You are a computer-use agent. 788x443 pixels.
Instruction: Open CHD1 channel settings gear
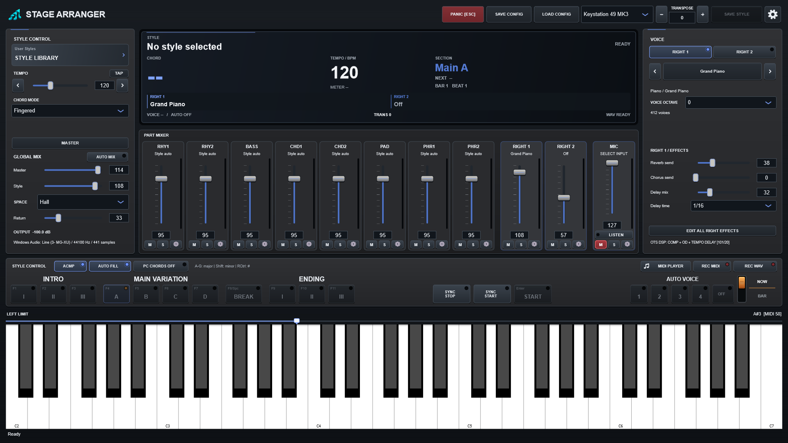309,244
